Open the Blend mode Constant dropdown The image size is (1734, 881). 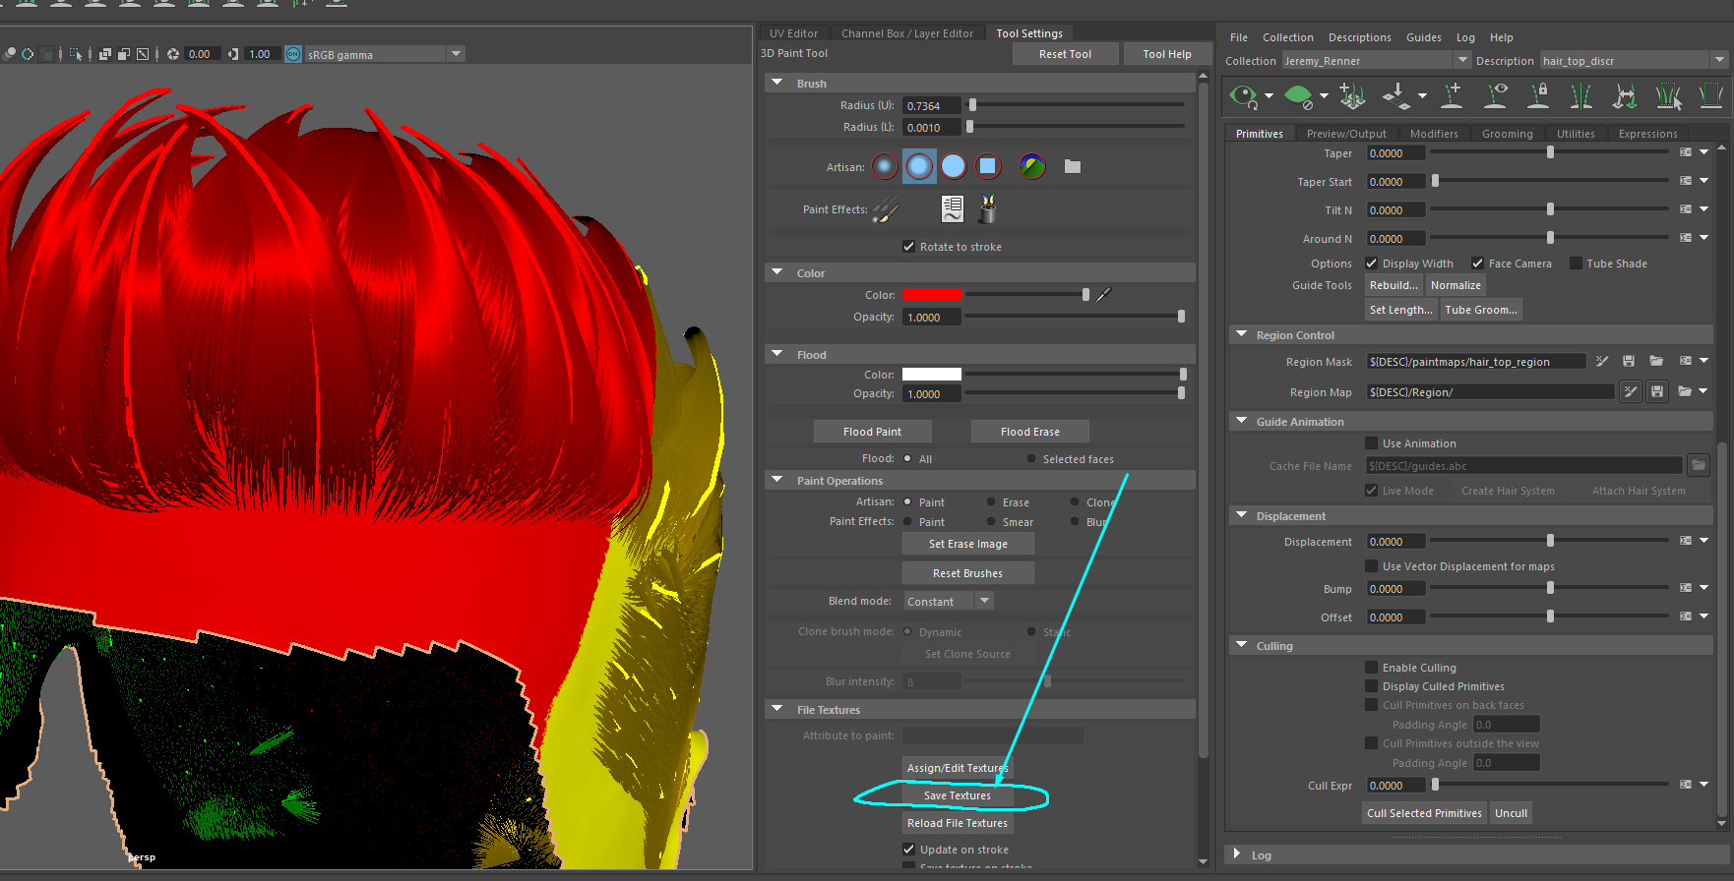[948, 601]
